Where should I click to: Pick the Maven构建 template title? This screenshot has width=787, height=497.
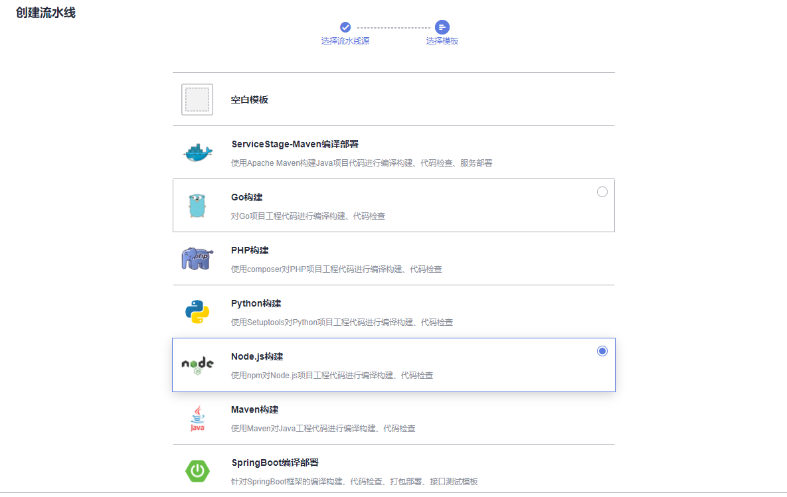pyautogui.click(x=255, y=409)
